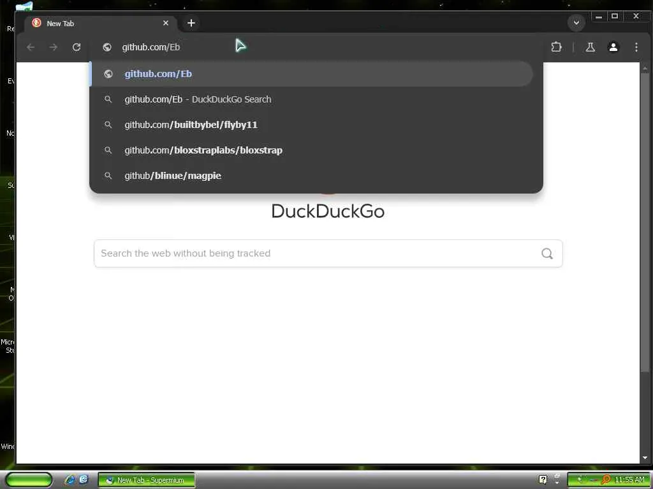Viewport: 653px width, 489px height.
Task: Select New Tab - Supermium taskbar button
Action: [146, 480]
